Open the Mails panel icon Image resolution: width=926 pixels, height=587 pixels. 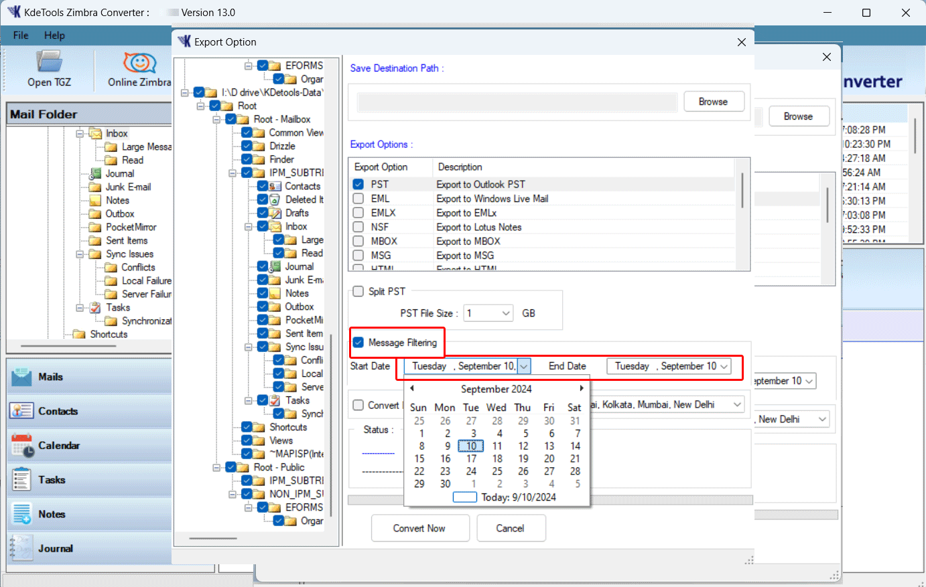[21, 377]
